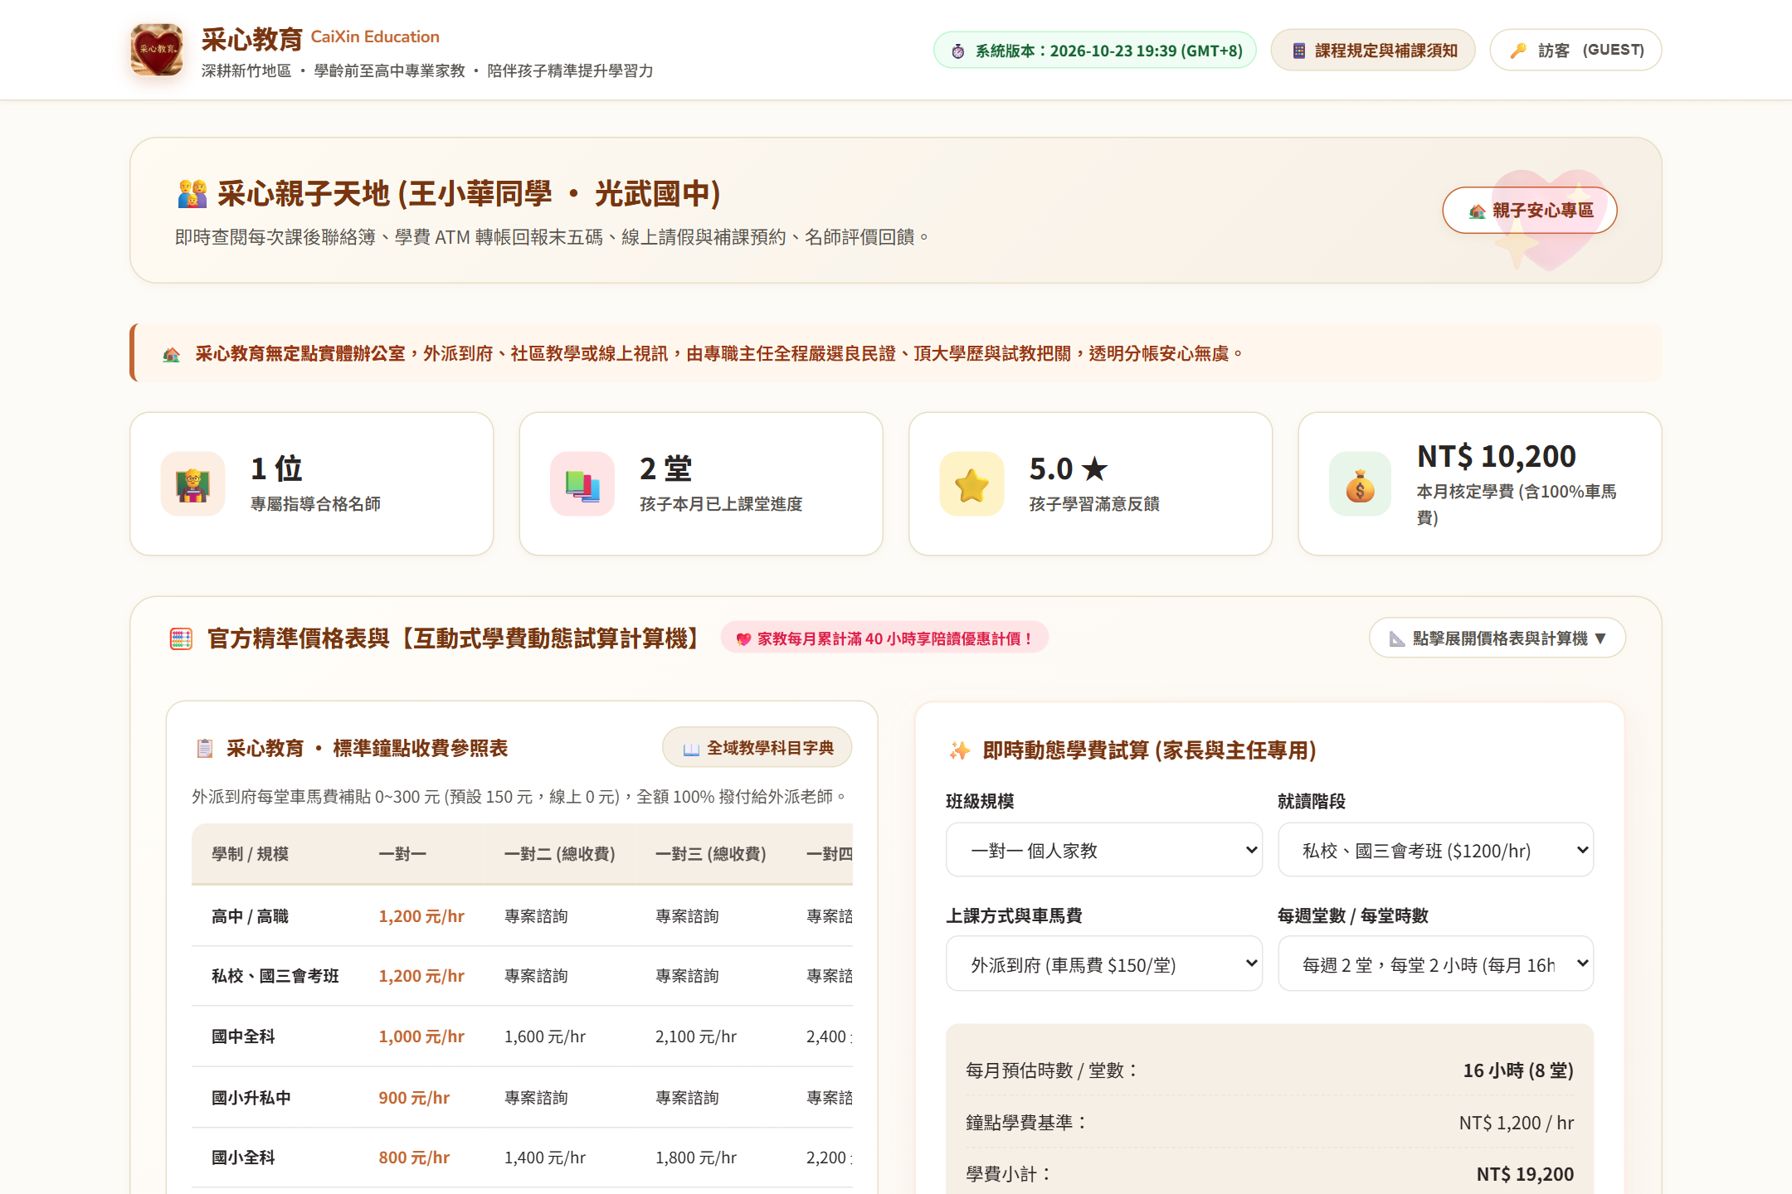Image resolution: width=1792 pixels, height=1194 pixels.
Task: Click the family emoji icon beside 采心親子天地
Action: pos(192,193)
